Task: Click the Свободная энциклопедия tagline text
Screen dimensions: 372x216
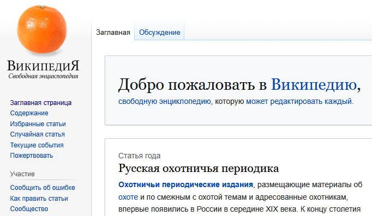Action: tap(43, 76)
